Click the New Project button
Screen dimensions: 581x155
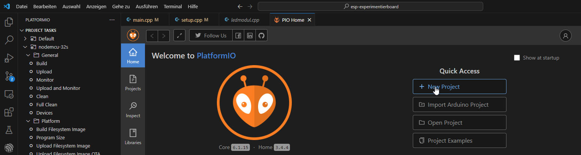click(459, 86)
